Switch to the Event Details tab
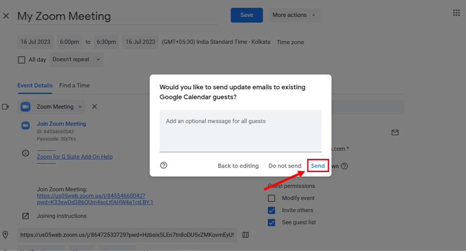Screen dimensions: 466x251 (x=35, y=85)
